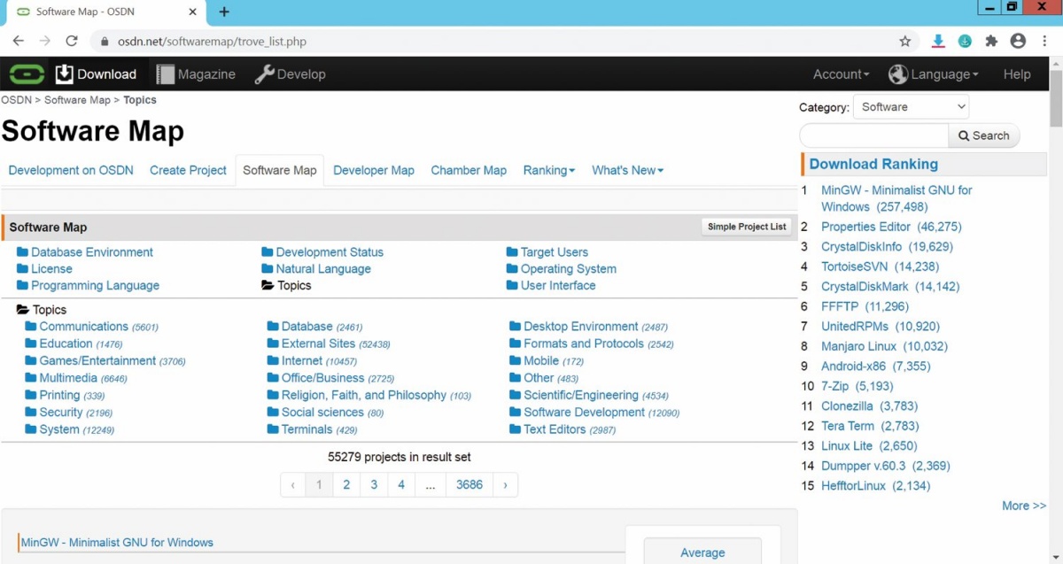
Task: Open the Scientific/Engineering topic
Action: 580,396
